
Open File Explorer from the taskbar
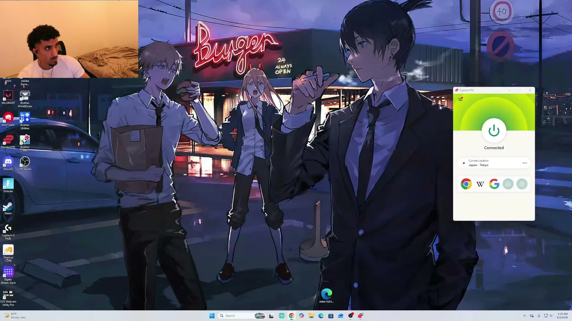311,316
